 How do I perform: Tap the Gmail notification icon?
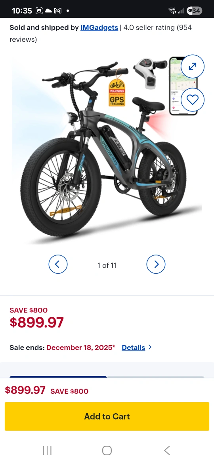[58, 11]
